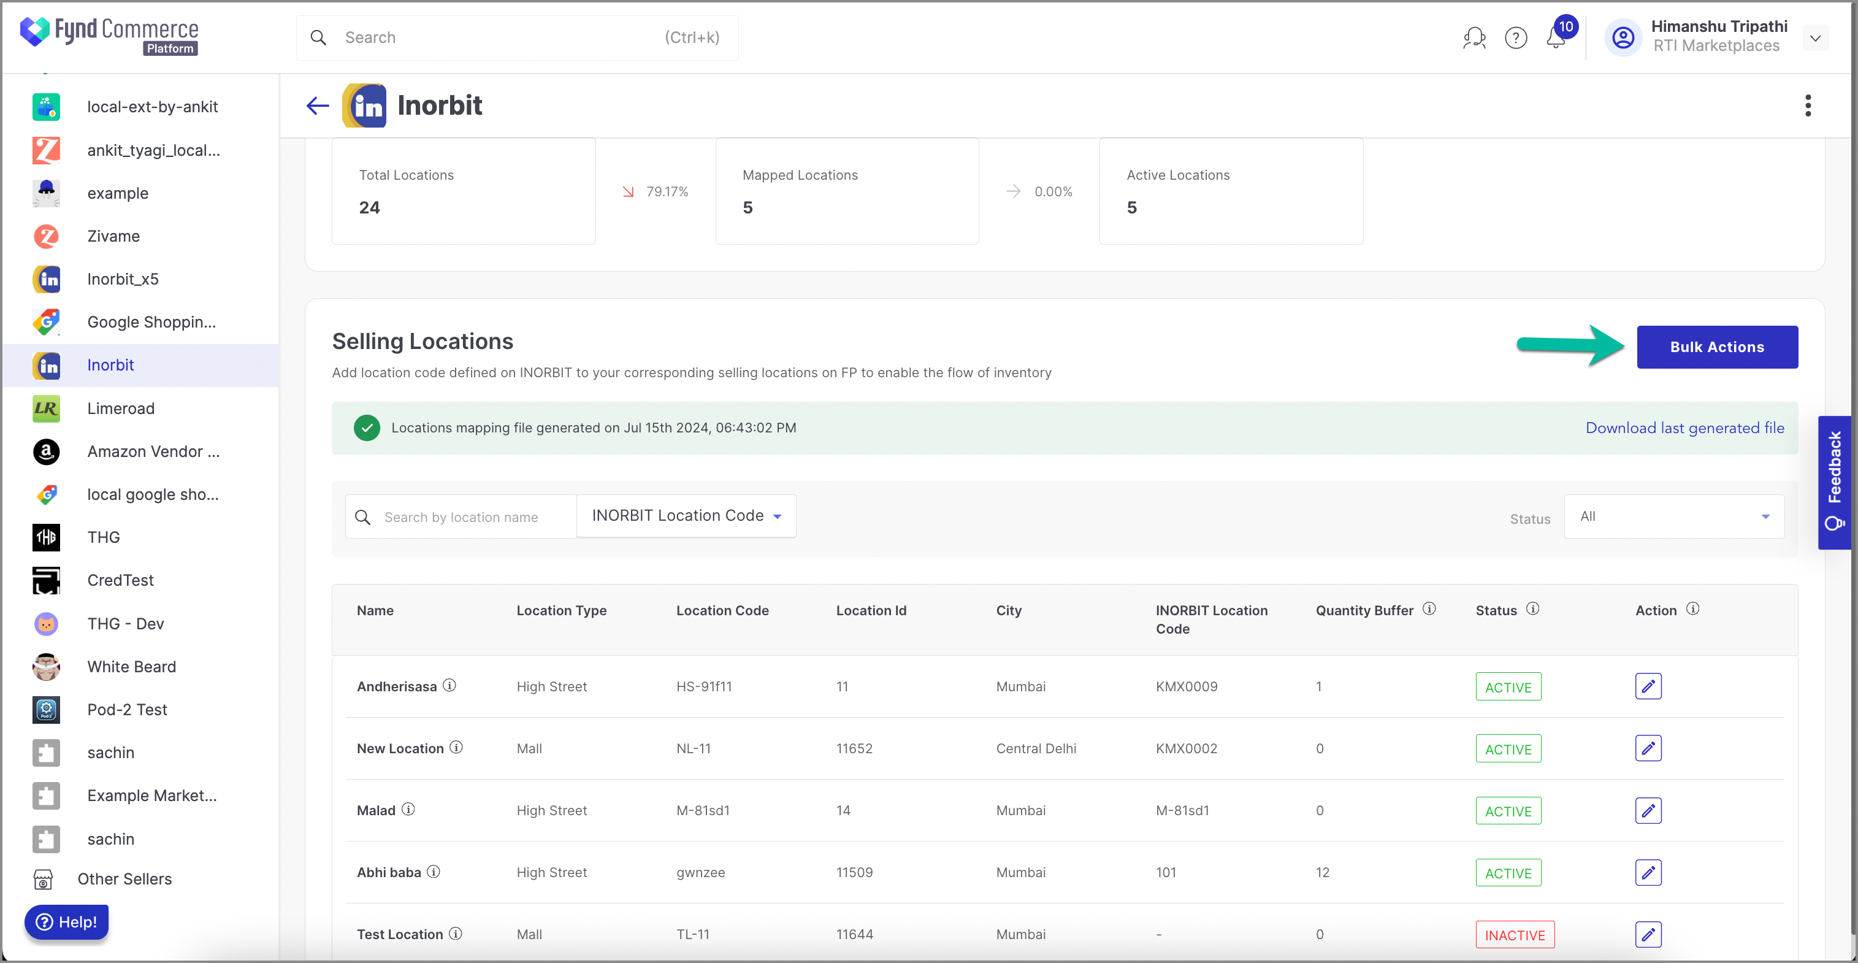The height and width of the screenshot is (963, 1858).
Task: Click the Active Locations card
Action: coord(1231,191)
